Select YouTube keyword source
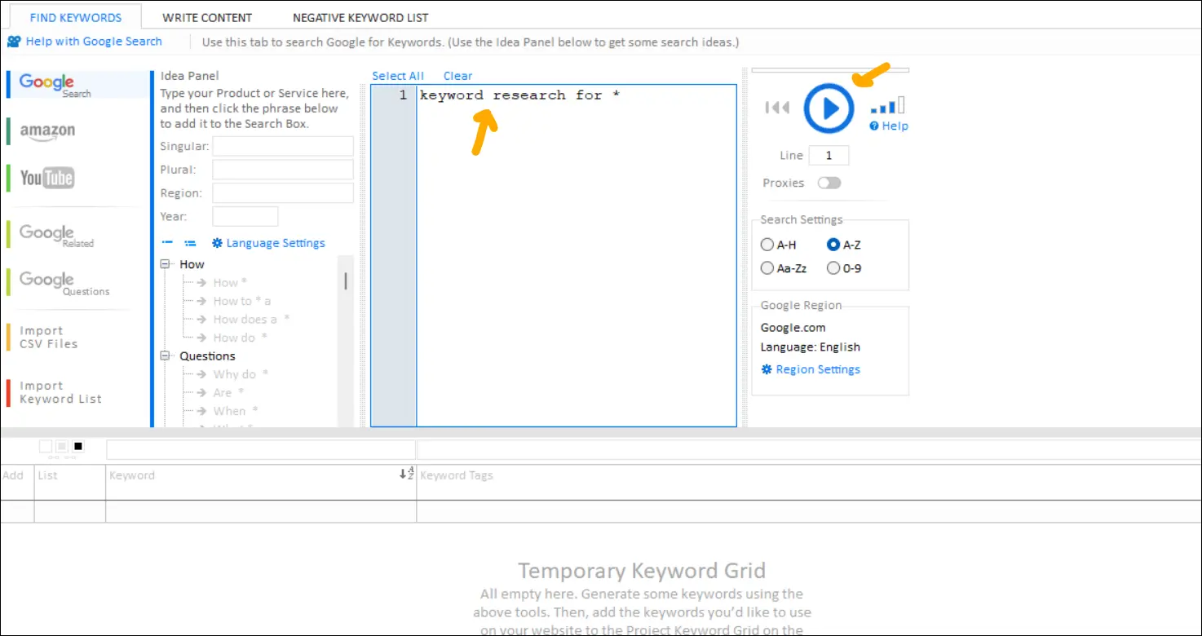This screenshot has width=1202, height=636. point(46,178)
